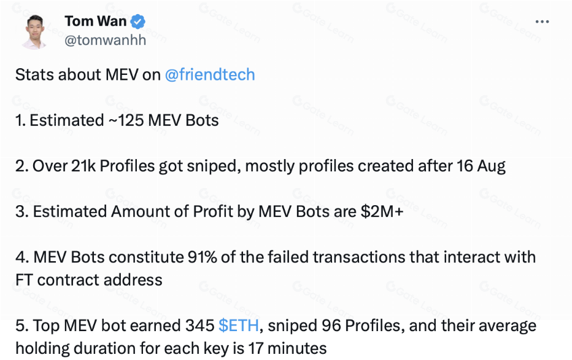Follow the @friendtech mention link
The width and height of the screenshot is (572, 360).
[x=210, y=75]
